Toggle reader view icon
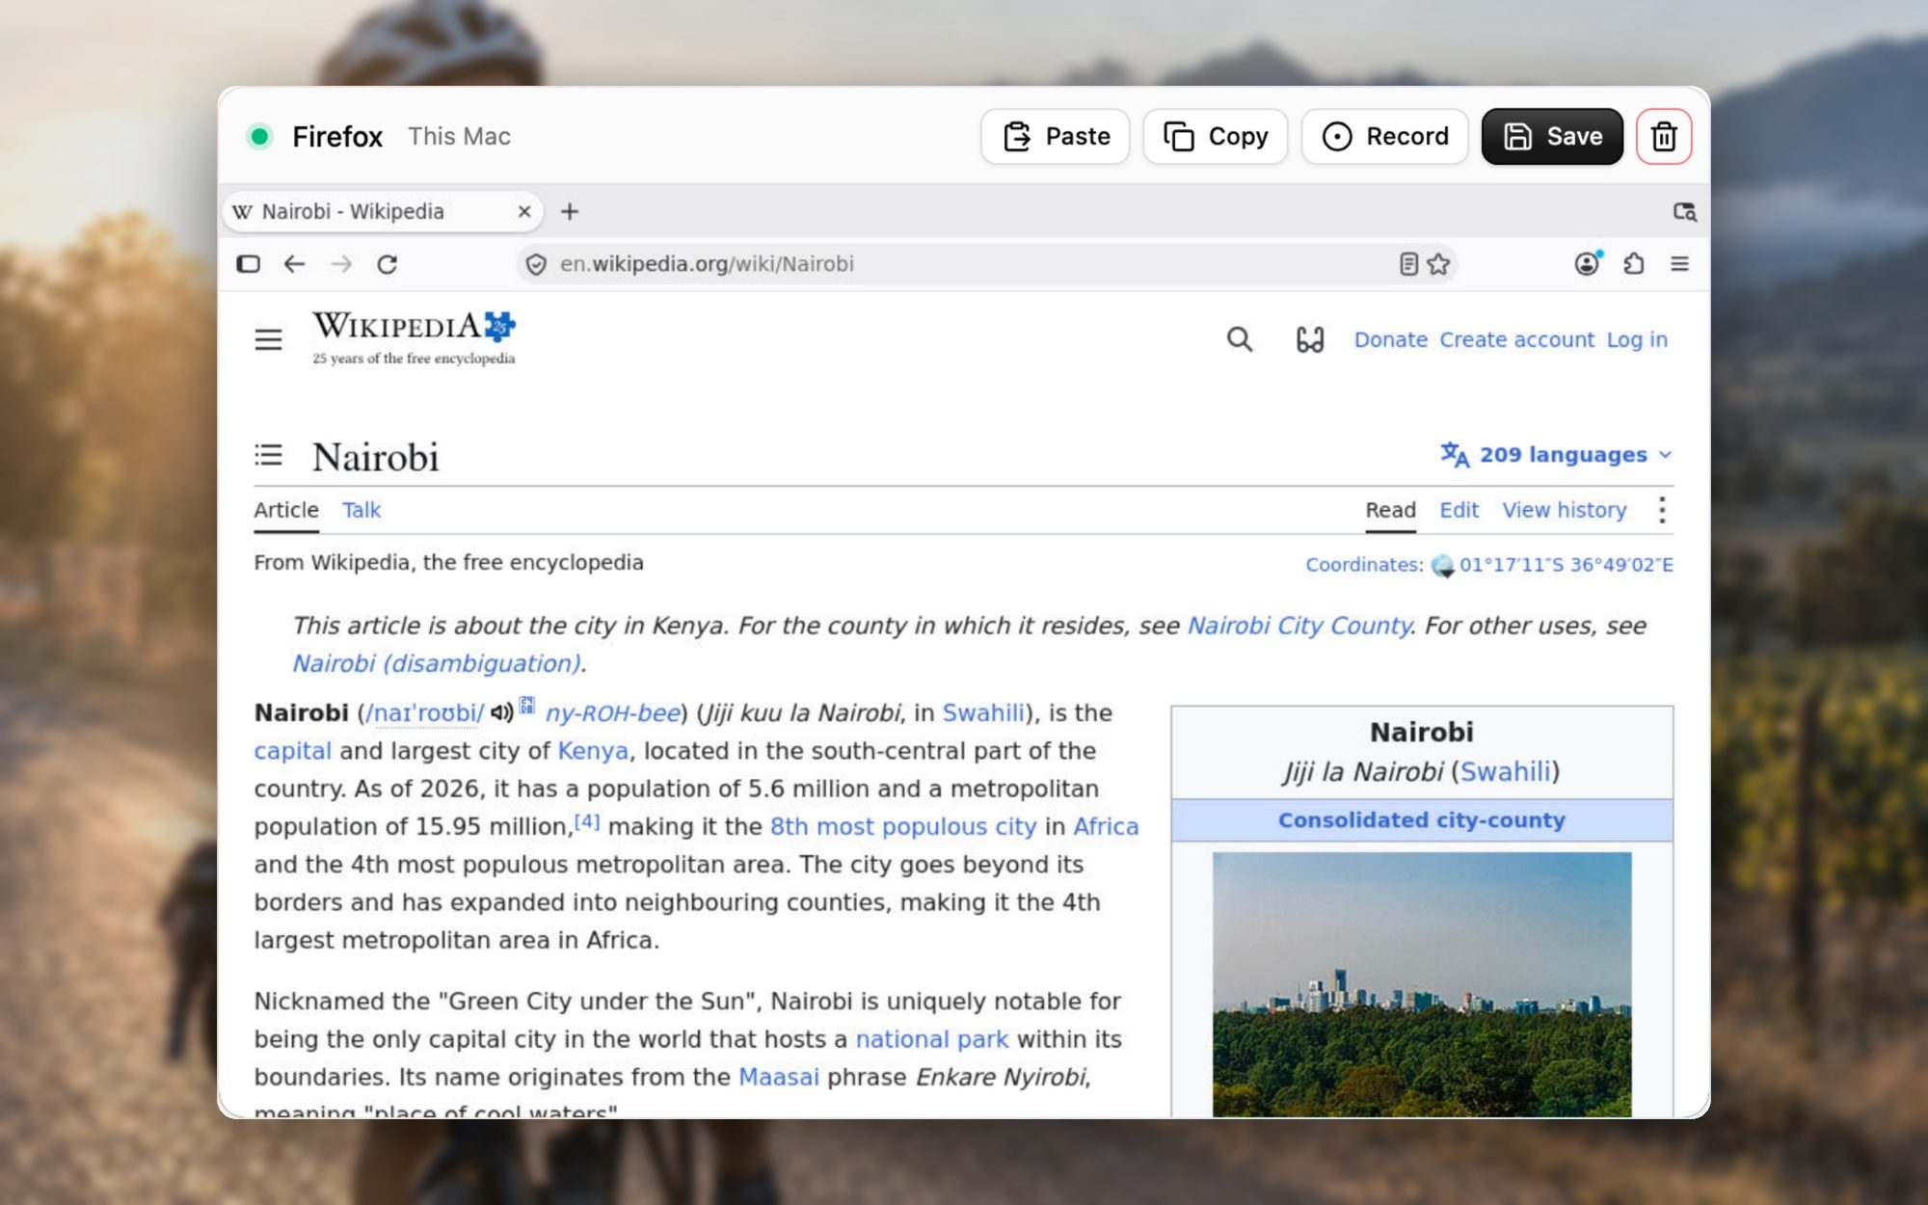 click(1408, 263)
